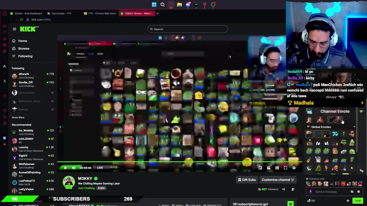
Task: Jump to LIVE in player
Action: [x=100, y=168]
